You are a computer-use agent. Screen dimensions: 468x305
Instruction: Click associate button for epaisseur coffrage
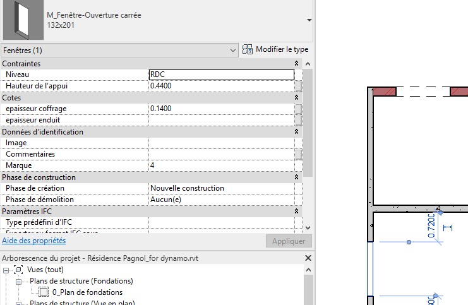tap(299, 109)
